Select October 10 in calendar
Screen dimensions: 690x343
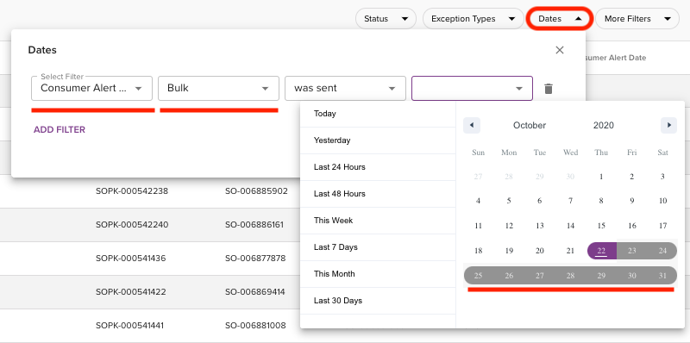pyautogui.click(x=662, y=201)
